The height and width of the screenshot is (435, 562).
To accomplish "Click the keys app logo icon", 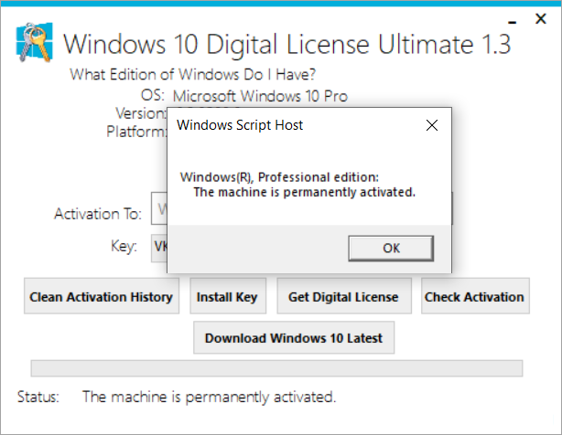I will tap(35, 42).
